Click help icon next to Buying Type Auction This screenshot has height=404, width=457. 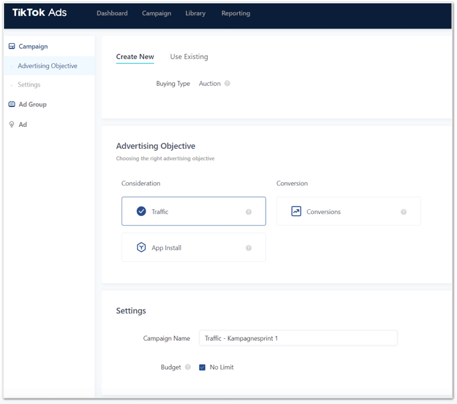pyautogui.click(x=227, y=84)
